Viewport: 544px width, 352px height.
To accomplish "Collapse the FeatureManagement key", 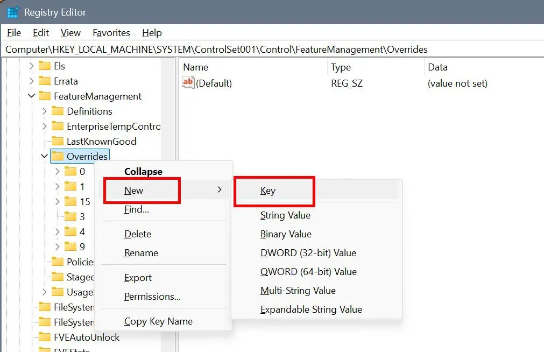I will (x=32, y=96).
